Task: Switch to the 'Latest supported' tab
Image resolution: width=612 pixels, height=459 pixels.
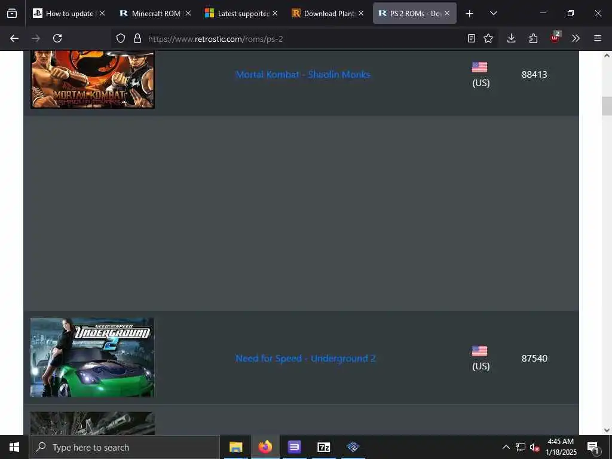Action: click(x=242, y=13)
